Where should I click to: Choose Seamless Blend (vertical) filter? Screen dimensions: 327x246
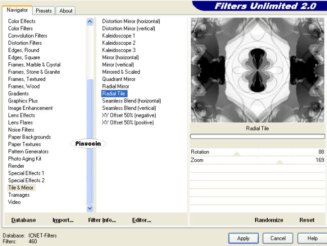pos(129,108)
